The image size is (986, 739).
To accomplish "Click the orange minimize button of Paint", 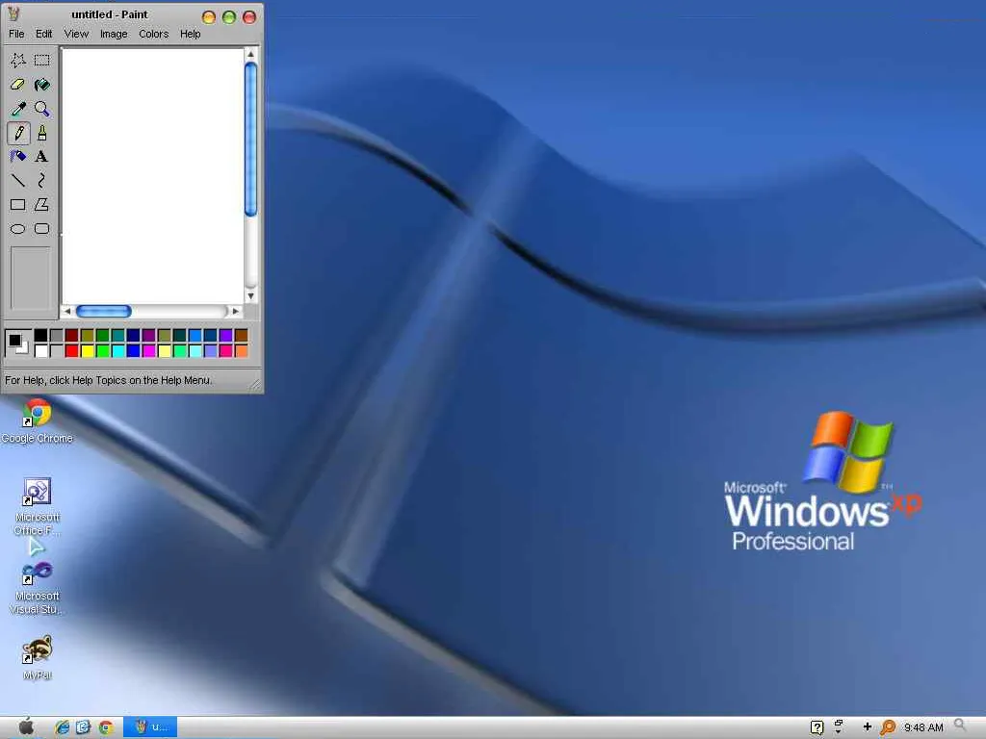I will (209, 17).
